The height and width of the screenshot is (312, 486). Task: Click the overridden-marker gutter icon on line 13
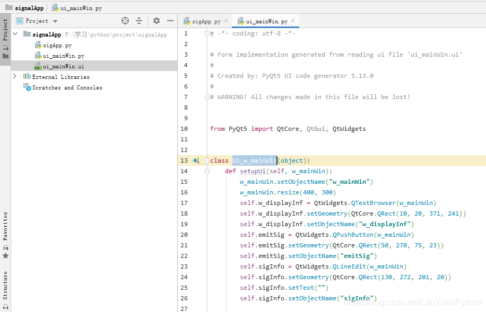pos(196,161)
